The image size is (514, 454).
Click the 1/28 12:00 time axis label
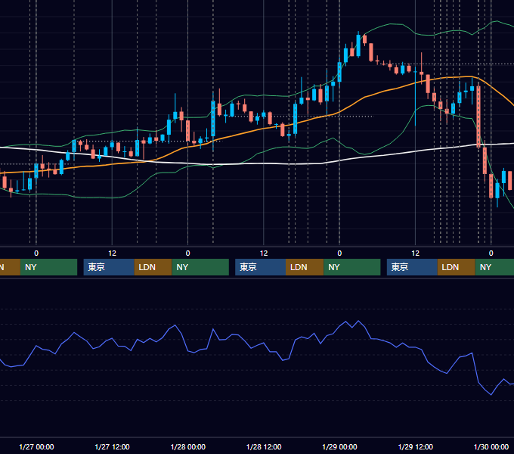[264, 446]
